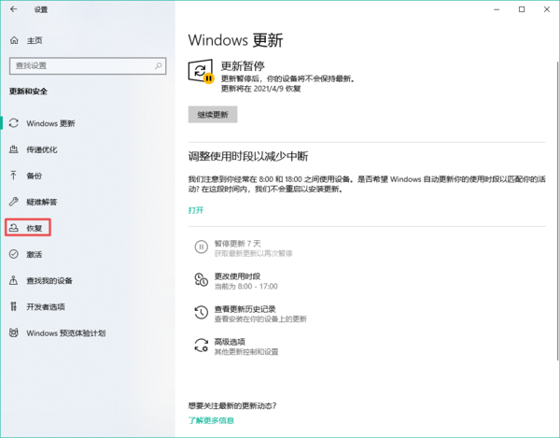The image size is (560, 438).
Task: Open 激活 section
Action: (35, 254)
